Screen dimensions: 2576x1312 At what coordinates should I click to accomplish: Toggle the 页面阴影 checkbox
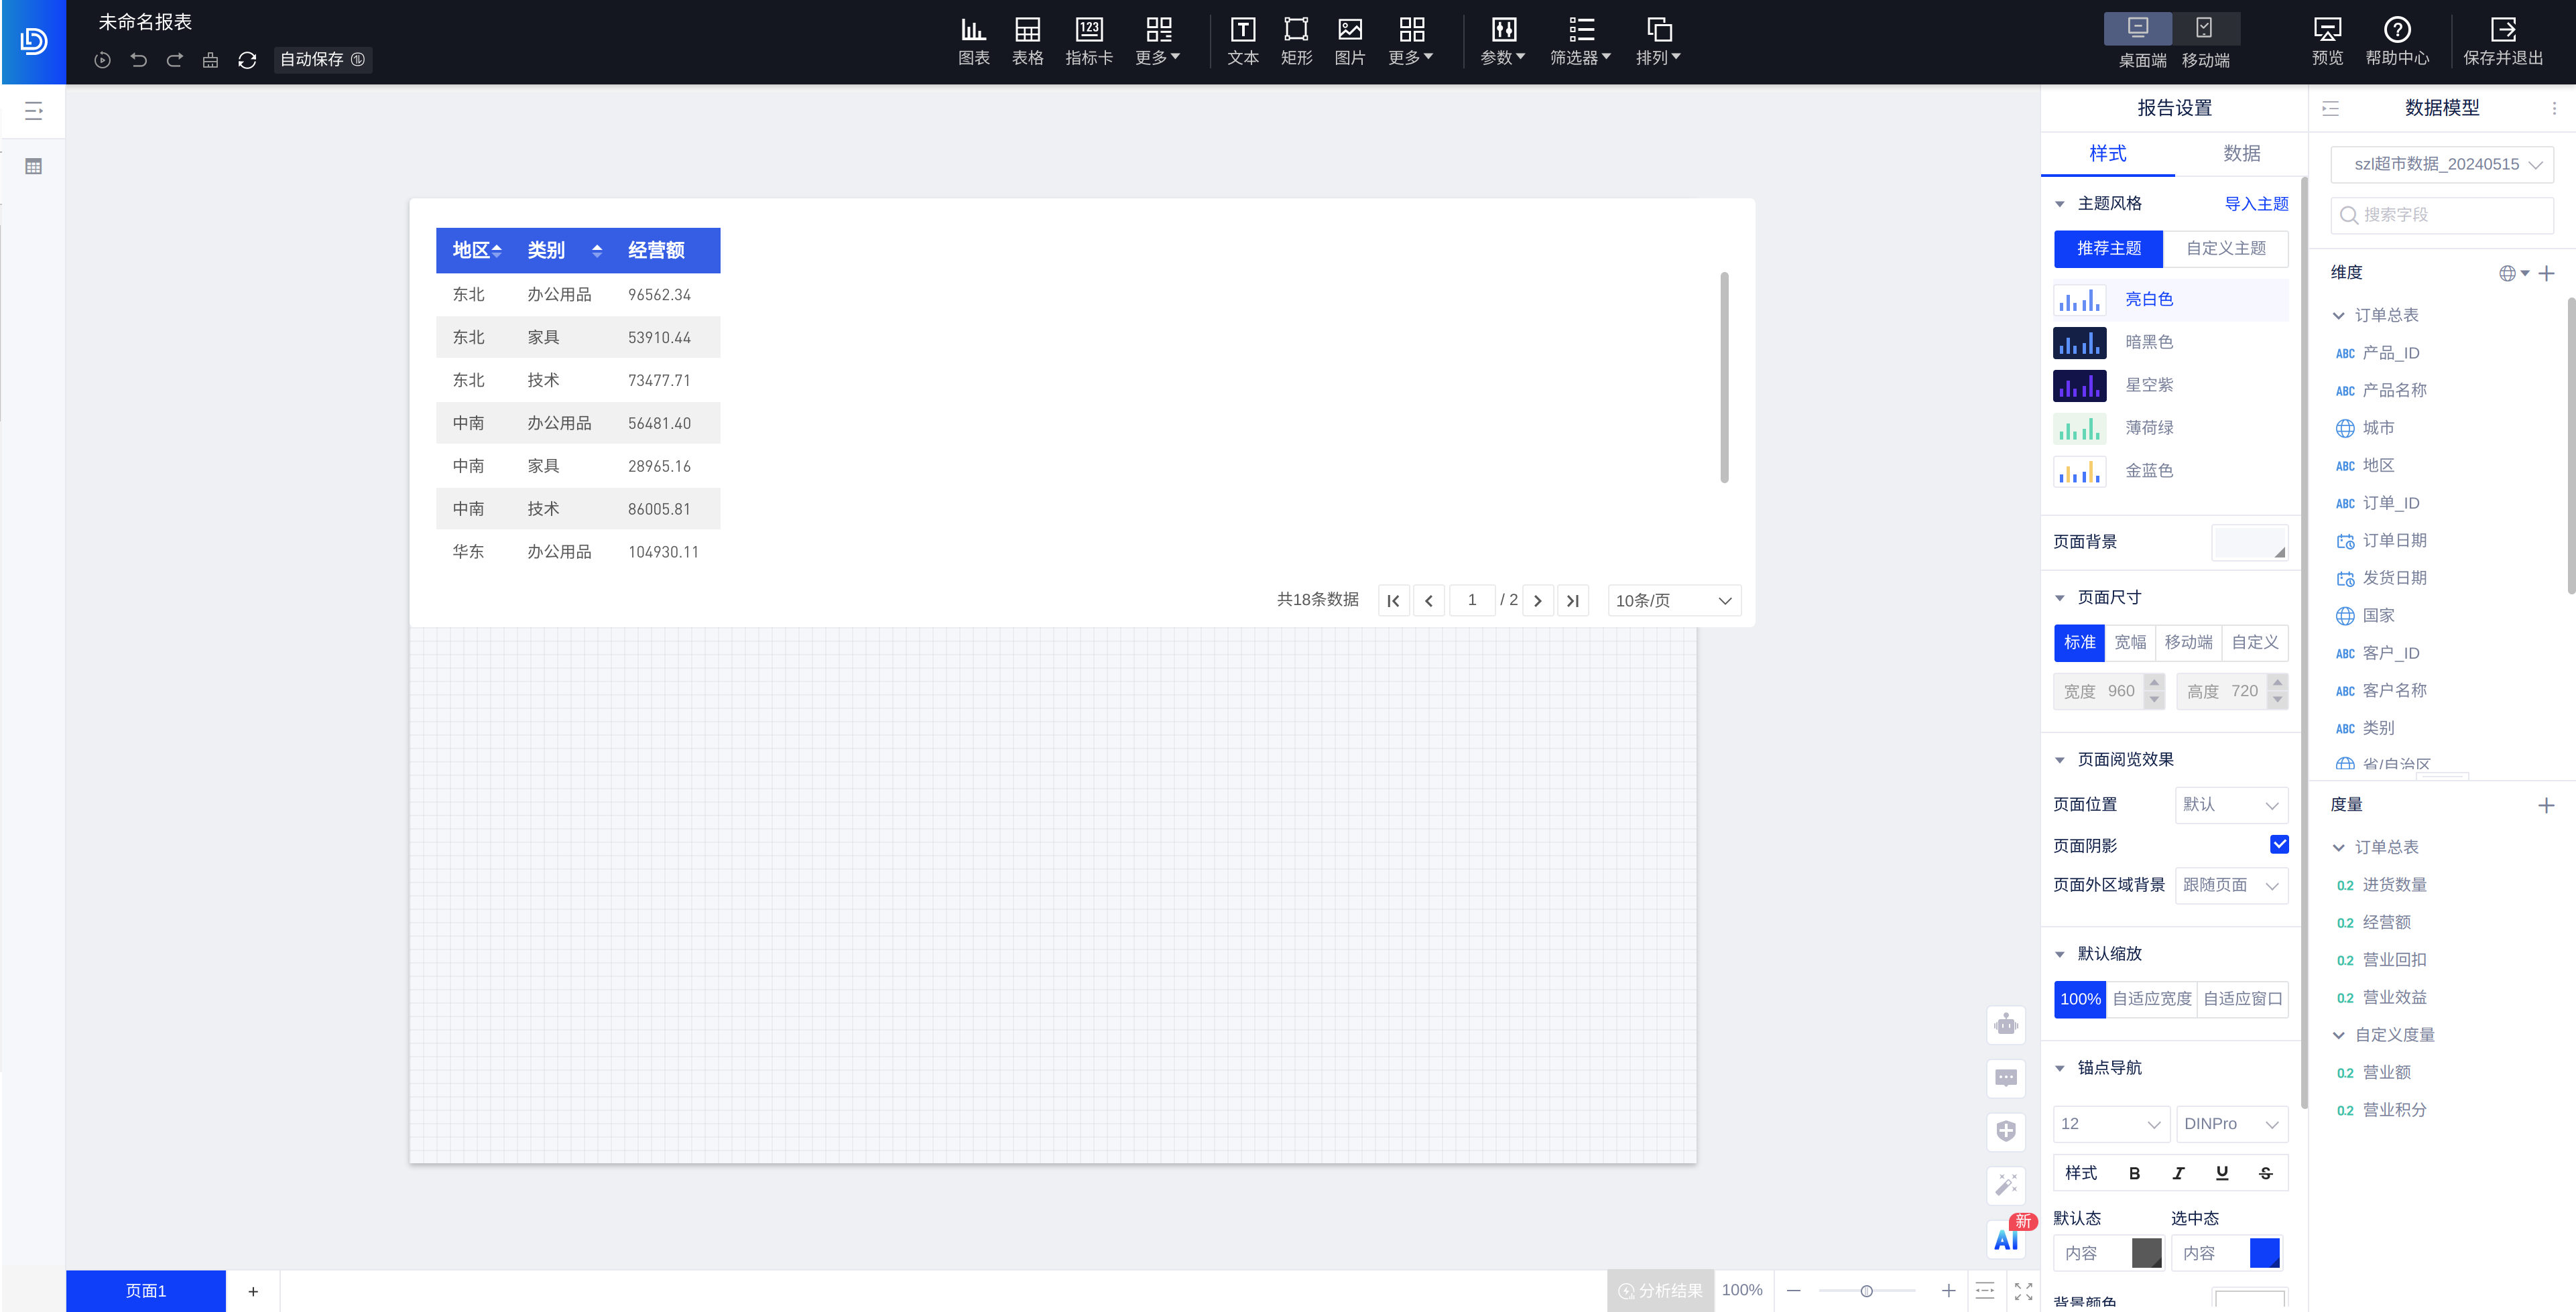pos(2278,845)
